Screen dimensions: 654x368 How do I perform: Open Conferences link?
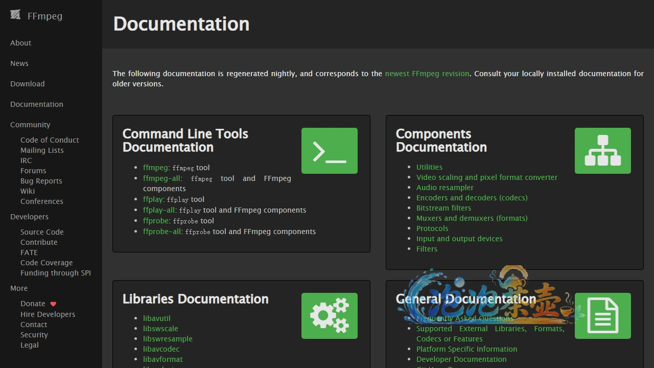coord(42,201)
